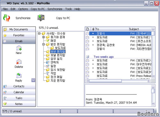The height and width of the screenshot is (117, 160).
Task: Expand the 동기화 문제 folder node
Action: pyautogui.click(x=44, y=37)
